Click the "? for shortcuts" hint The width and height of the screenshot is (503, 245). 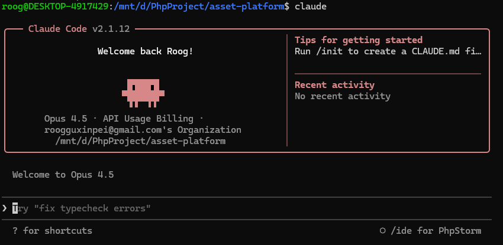click(x=52, y=231)
